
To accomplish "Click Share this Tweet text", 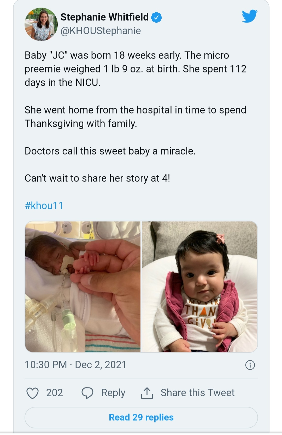I will pos(197,393).
